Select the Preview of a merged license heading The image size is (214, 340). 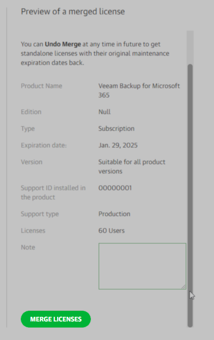pos(73,12)
